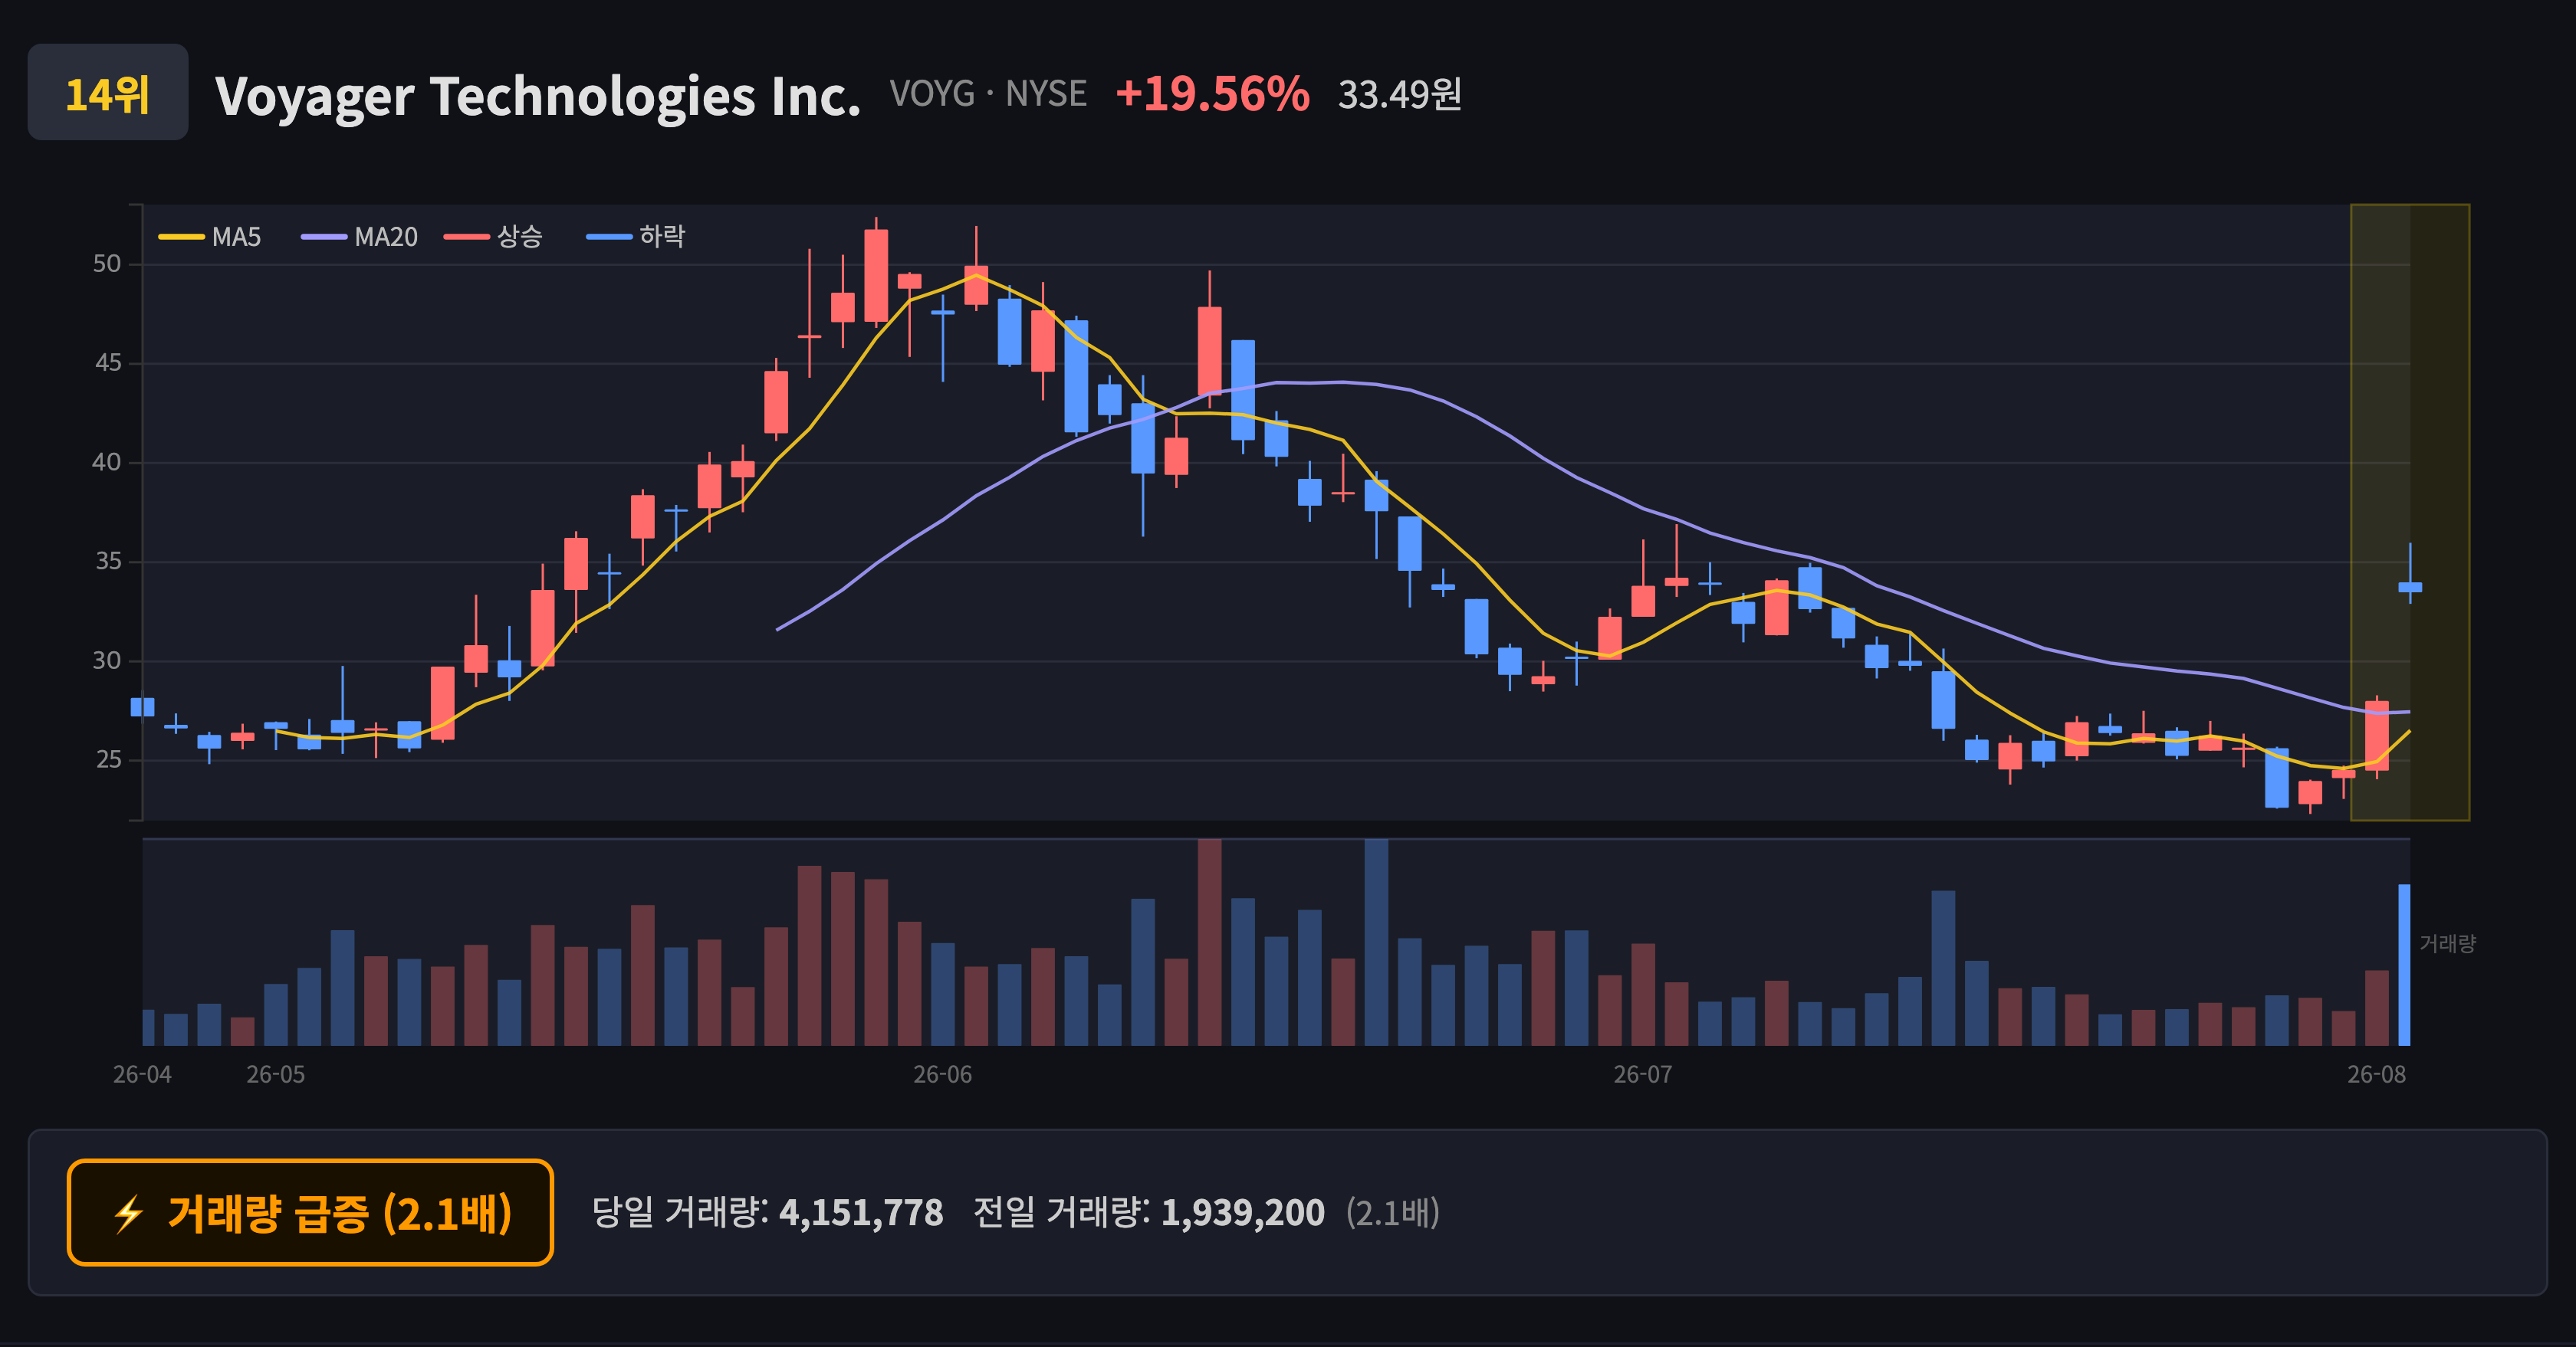Click the (2.1배) ratio text after 전일 거래량
The width and height of the screenshot is (2576, 1347).
point(1392,1212)
